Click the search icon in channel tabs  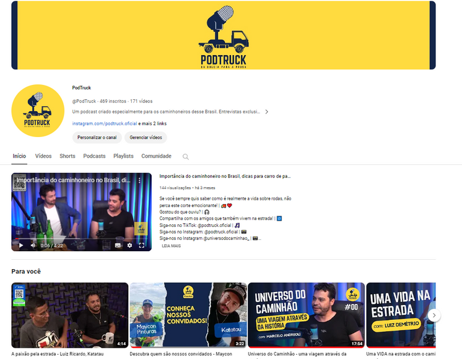tap(185, 157)
